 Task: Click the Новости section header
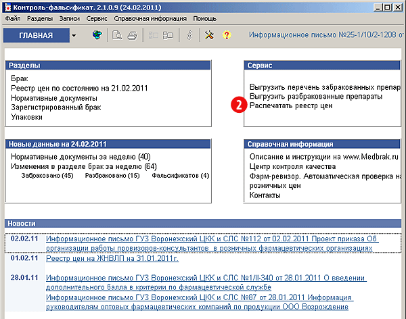pyautogui.click(x=203, y=223)
